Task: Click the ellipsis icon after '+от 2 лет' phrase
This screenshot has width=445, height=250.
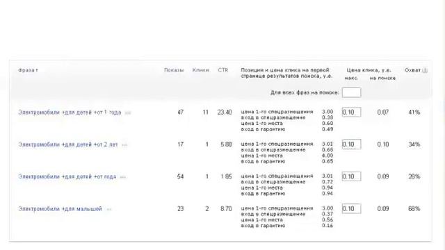Action: pos(124,145)
